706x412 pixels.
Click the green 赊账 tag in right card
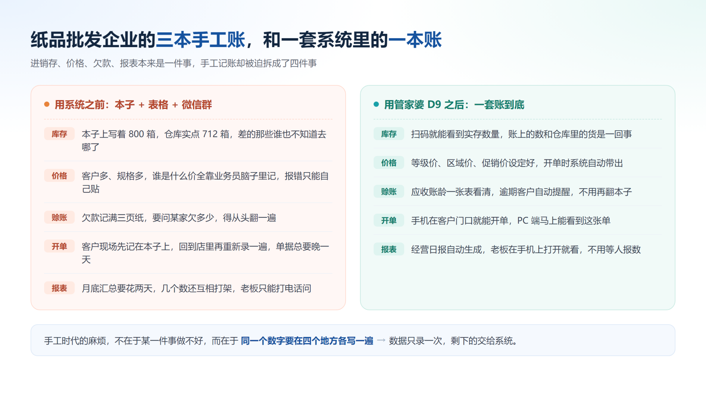click(x=389, y=192)
